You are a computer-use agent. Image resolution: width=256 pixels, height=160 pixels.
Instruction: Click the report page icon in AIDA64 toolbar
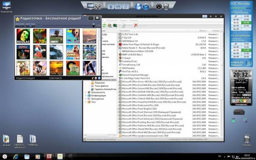pyautogui.click(x=124, y=25)
